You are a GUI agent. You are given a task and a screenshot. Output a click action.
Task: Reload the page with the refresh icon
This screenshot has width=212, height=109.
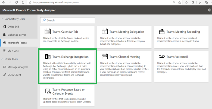tap(17, 2)
